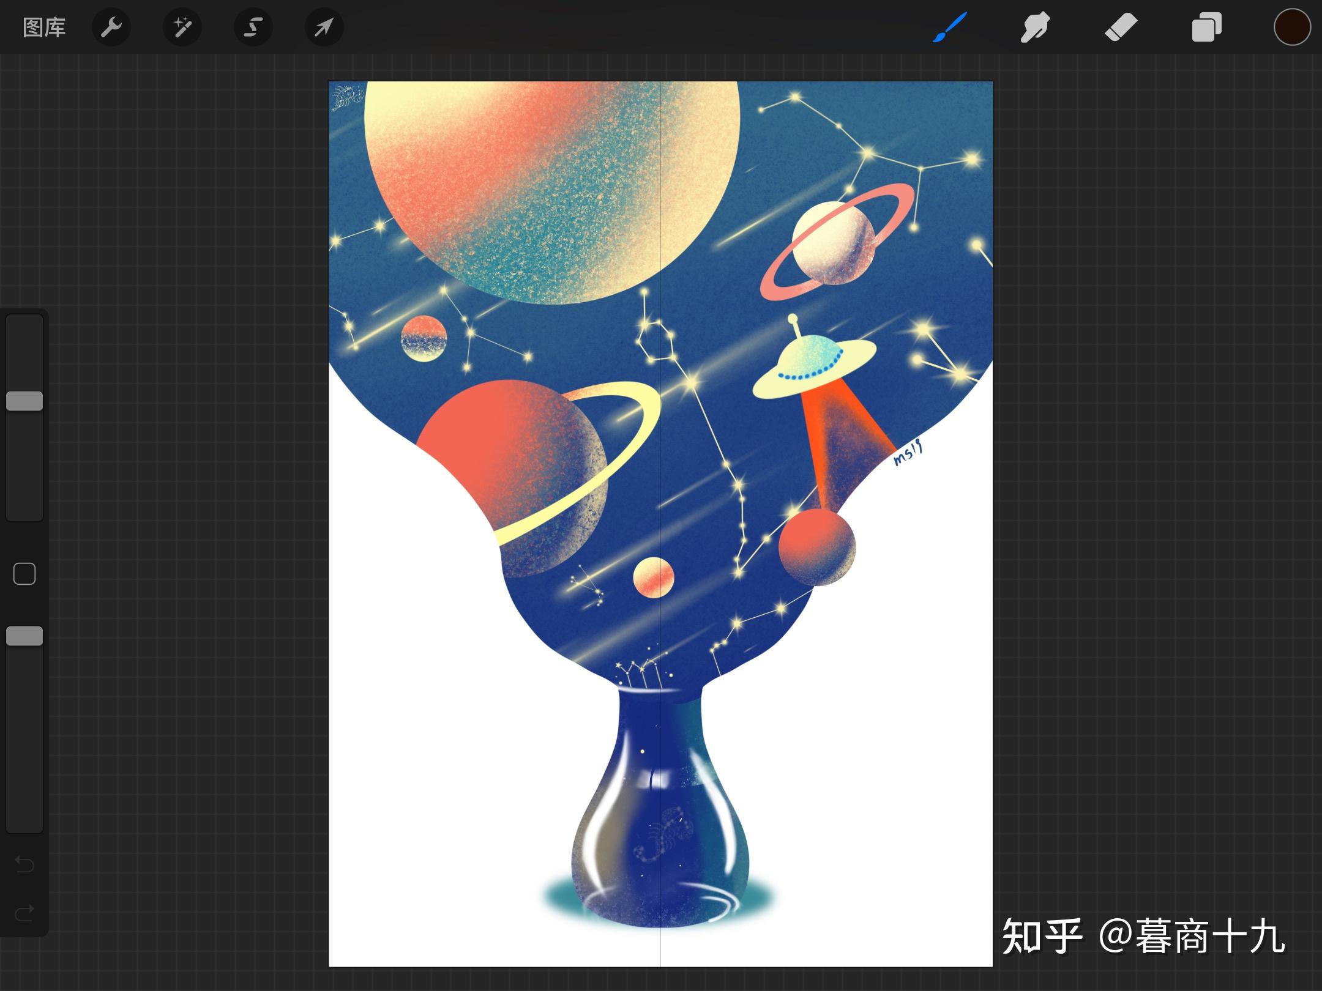The width and height of the screenshot is (1322, 991).
Task: Click the brush size slider handle
Action: (24, 401)
